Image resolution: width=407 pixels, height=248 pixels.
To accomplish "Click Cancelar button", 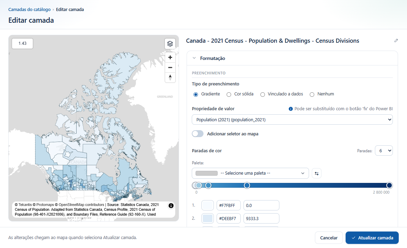I will [x=329, y=238].
